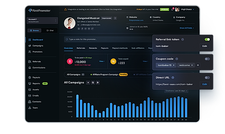Click the Reports sidebar icon
The height and width of the screenshot is (134, 225).
[30, 83]
